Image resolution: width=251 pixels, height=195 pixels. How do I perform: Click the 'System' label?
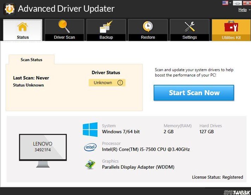(109, 126)
